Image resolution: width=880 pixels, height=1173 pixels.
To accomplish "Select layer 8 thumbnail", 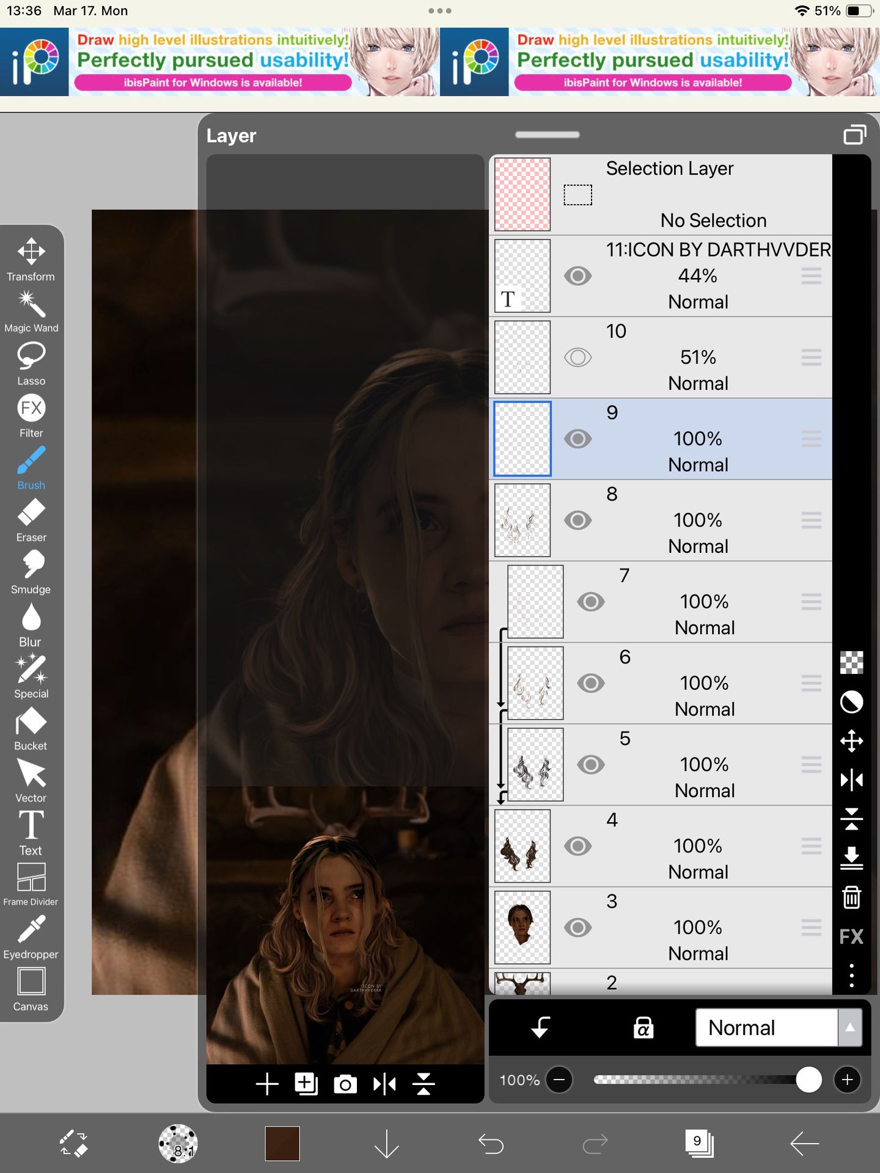I will pos(522,521).
